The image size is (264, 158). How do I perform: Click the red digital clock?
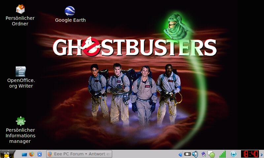click(250, 154)
